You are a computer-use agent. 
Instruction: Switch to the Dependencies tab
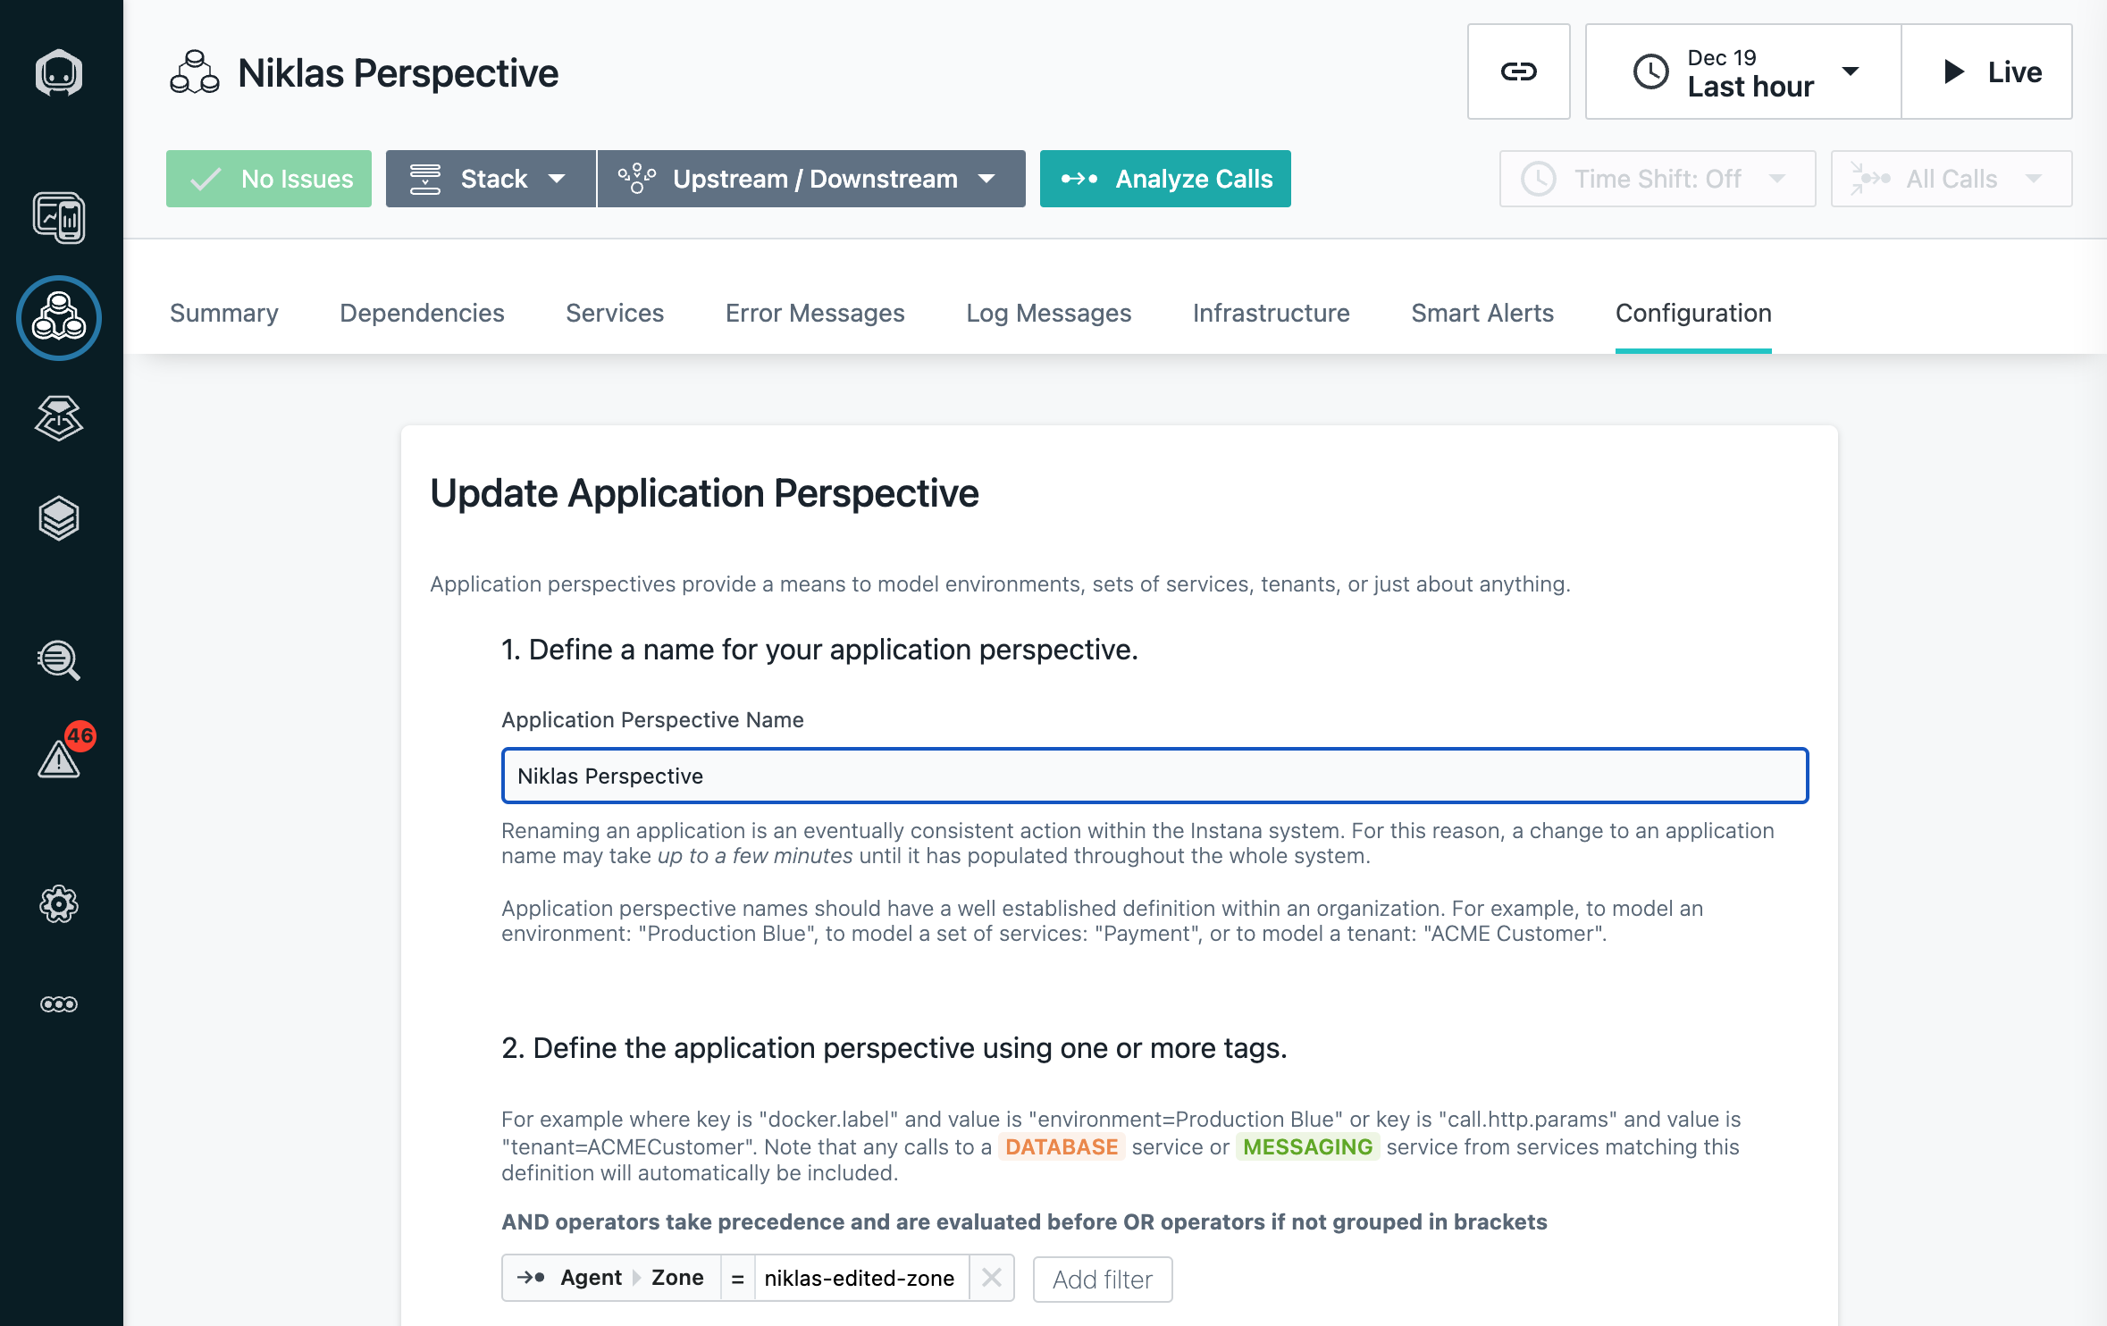422,313
